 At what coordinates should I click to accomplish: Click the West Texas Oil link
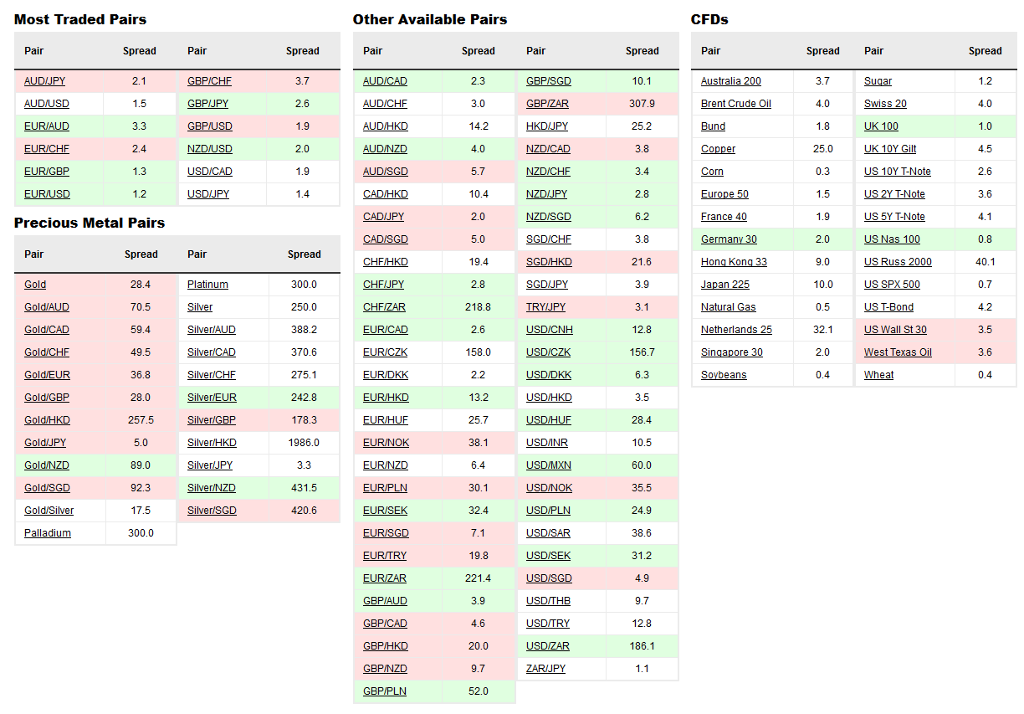click(x=898, y=352)
